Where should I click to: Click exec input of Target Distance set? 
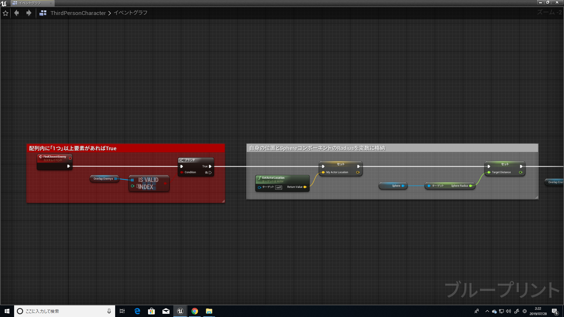click(x=489, y=166)
